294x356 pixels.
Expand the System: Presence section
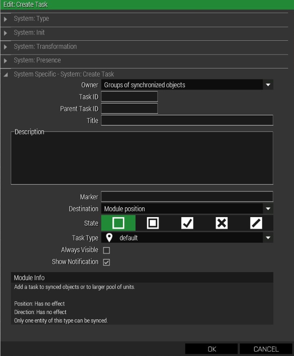(x=6, y=61)
